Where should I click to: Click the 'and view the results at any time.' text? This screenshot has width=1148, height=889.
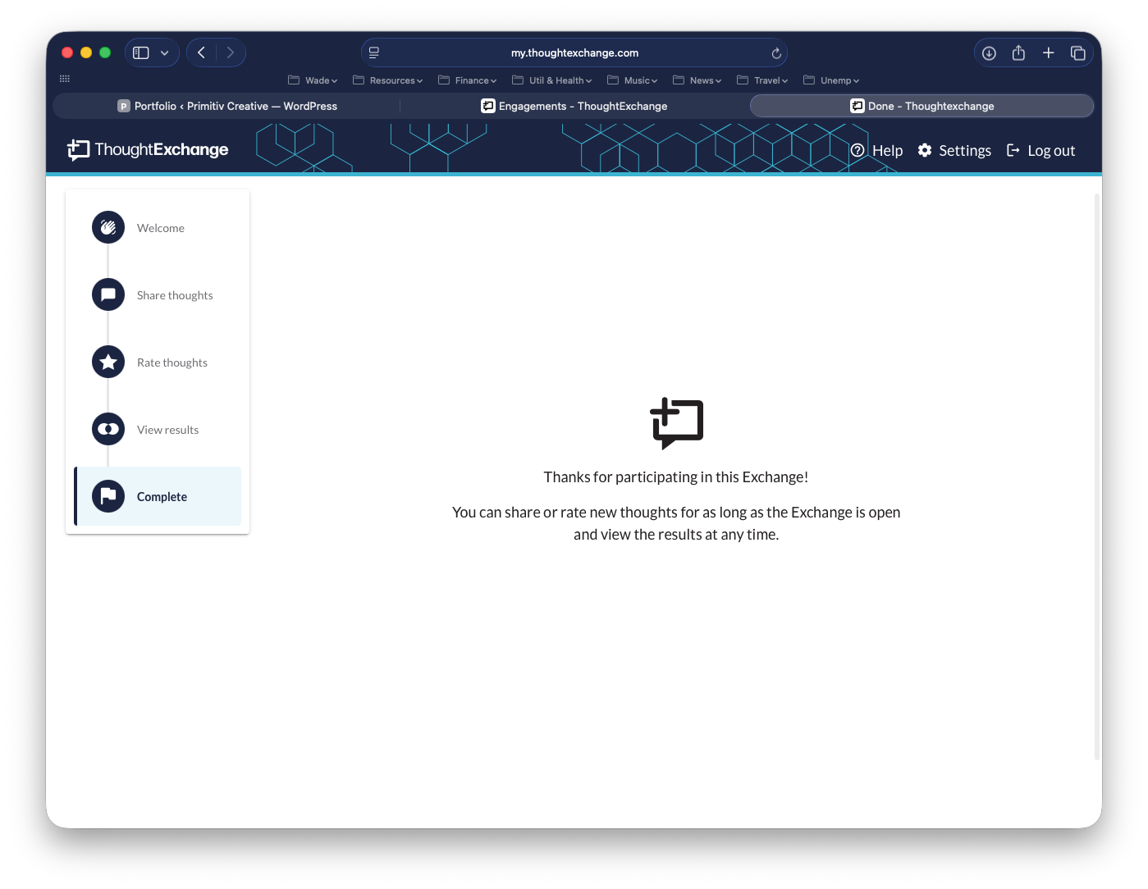[676, 535]
